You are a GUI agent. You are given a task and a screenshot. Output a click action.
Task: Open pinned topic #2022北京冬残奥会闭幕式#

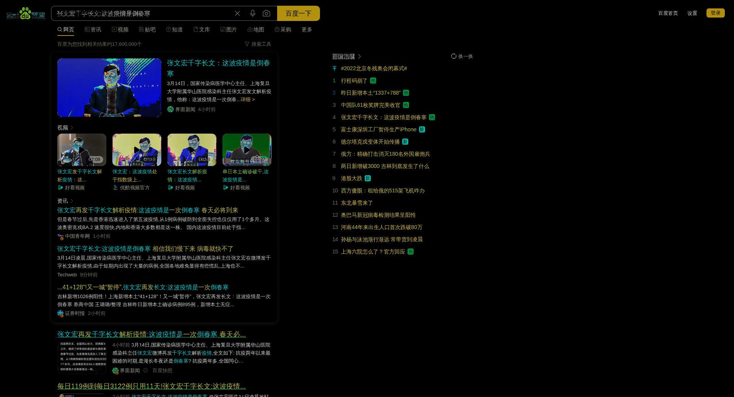374,68
